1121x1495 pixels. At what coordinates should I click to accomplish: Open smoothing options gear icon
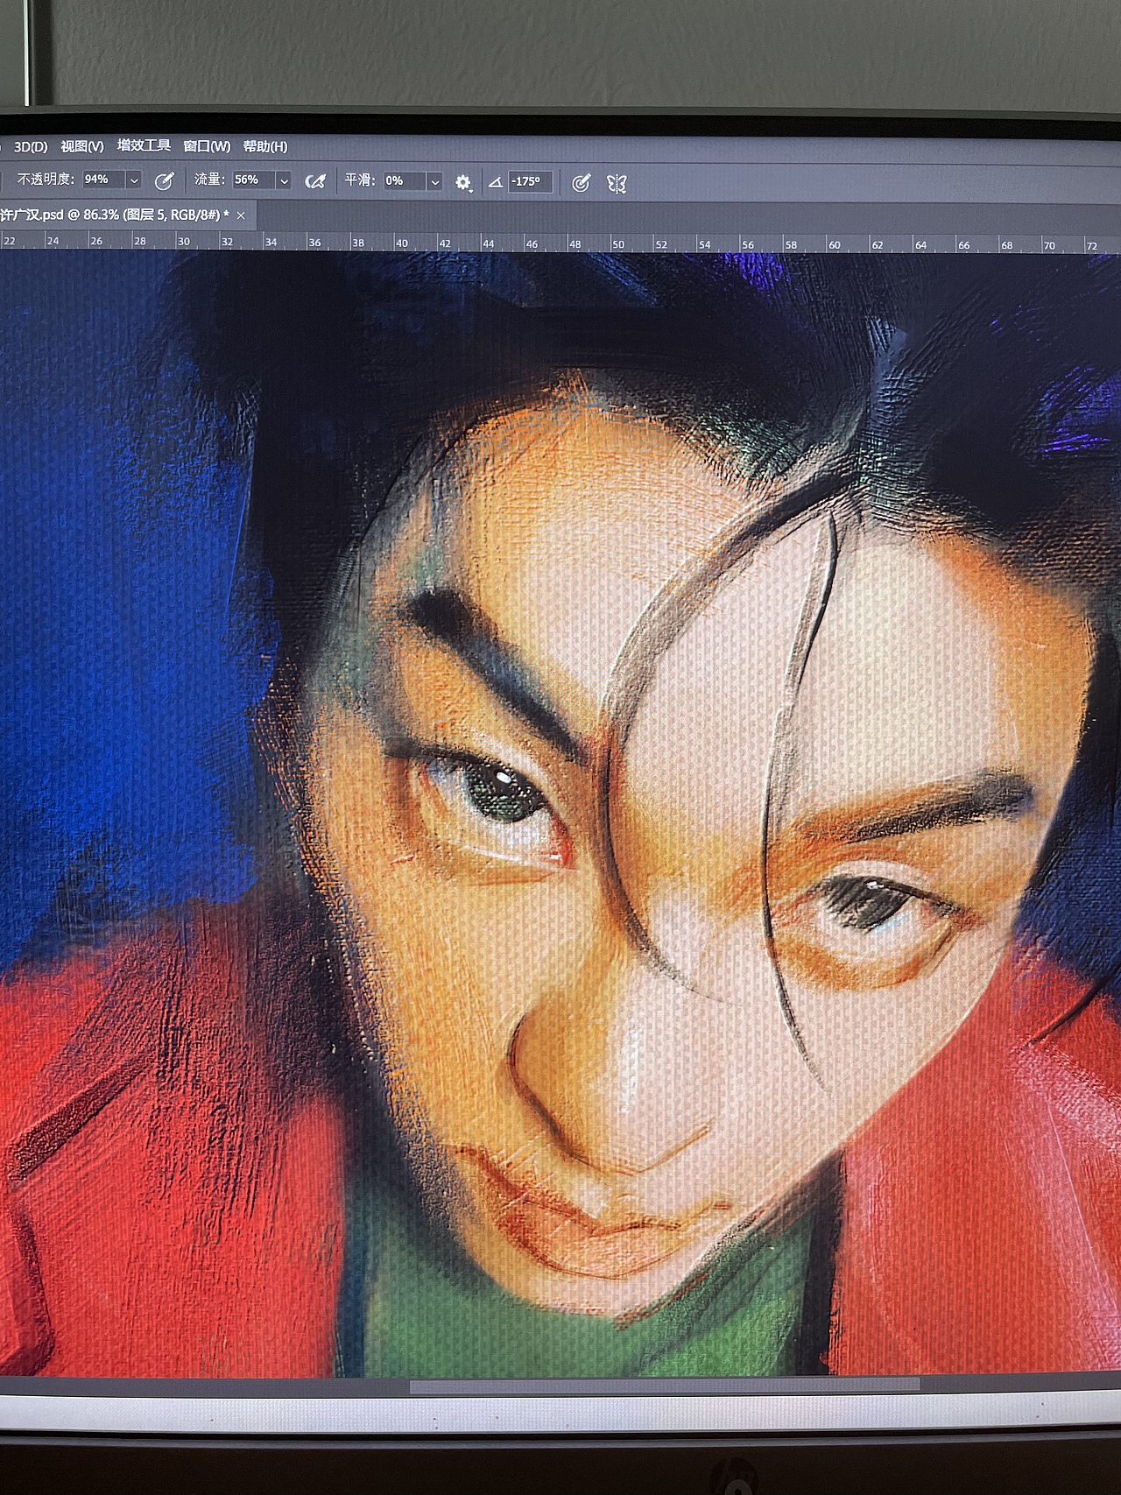463,182
